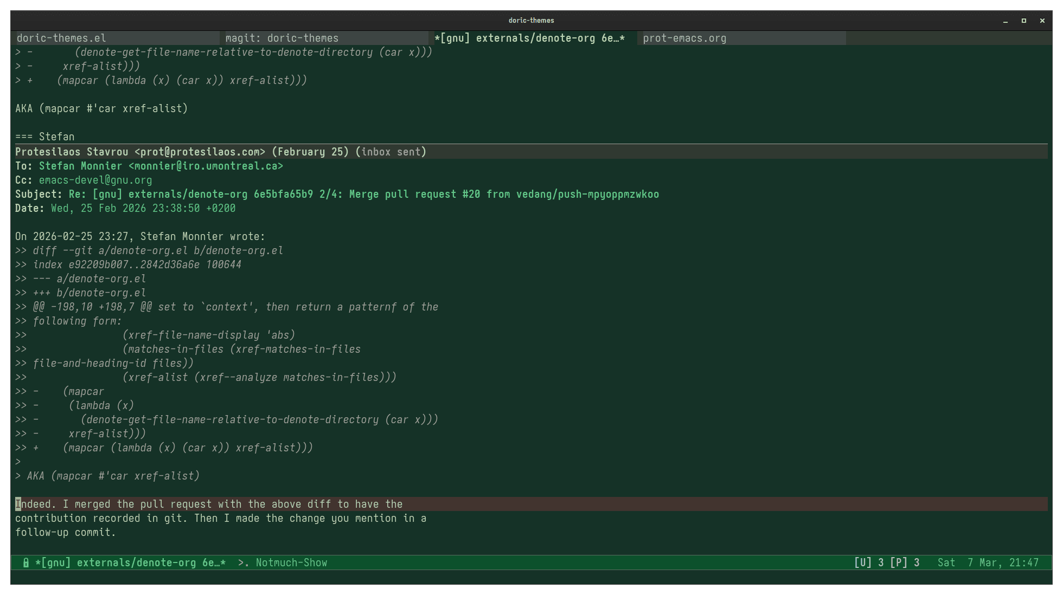Click emacs-devel@gnu.org in the Cc field
Screen dimensions: 1063x595
95,180
